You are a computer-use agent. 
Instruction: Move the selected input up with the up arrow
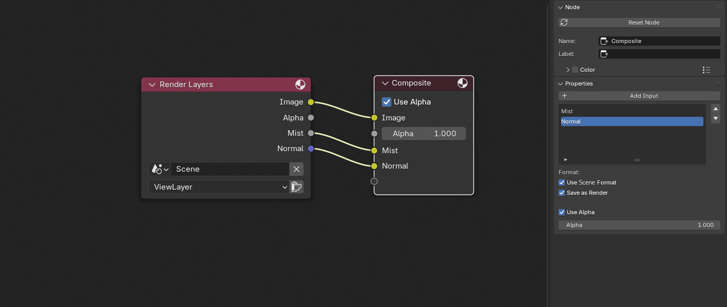point(716,109)
